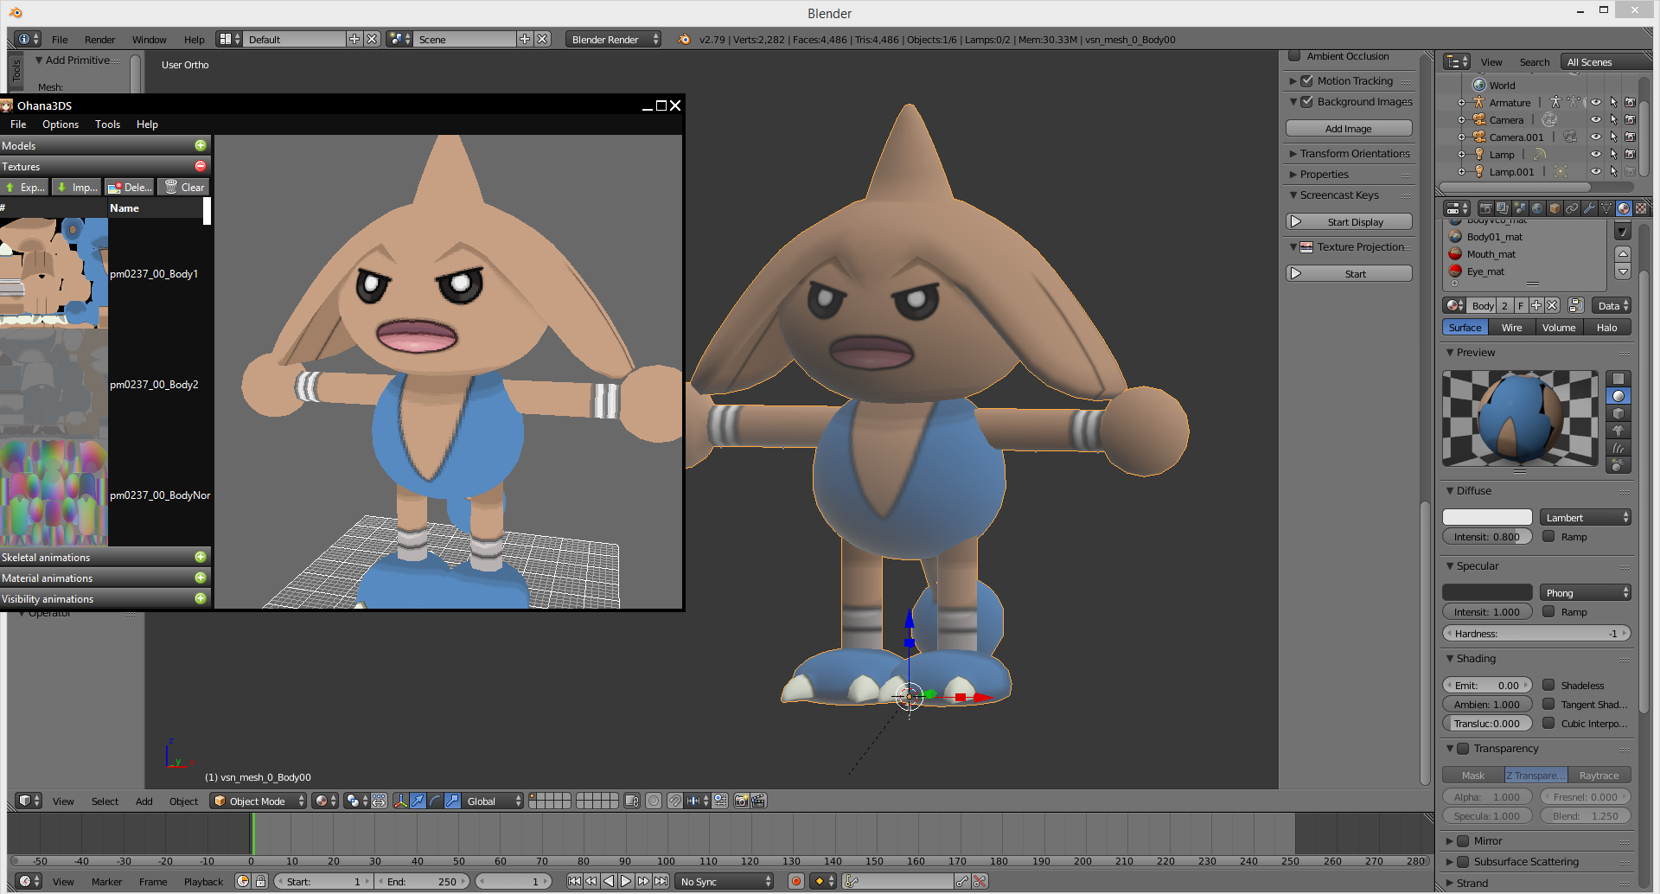The width and height of the screenshot is (1660, 894).
Task: Click the specular color swatch
Action: click(x=1487, y=592)
